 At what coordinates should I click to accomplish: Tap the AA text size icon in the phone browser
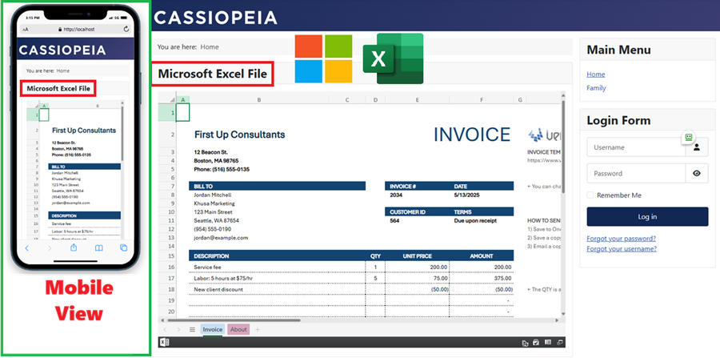coord(26,30)
